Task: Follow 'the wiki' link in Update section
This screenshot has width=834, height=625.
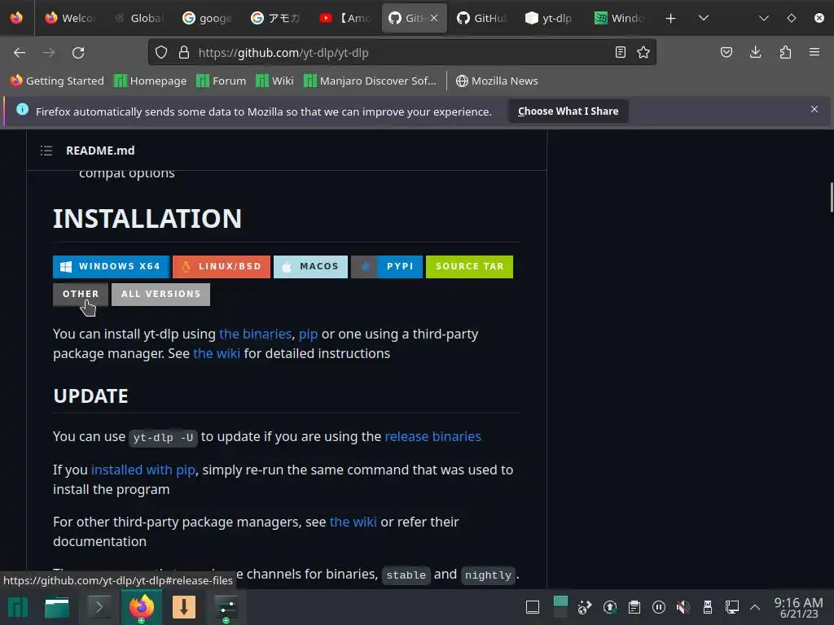Action: (353, 522)
